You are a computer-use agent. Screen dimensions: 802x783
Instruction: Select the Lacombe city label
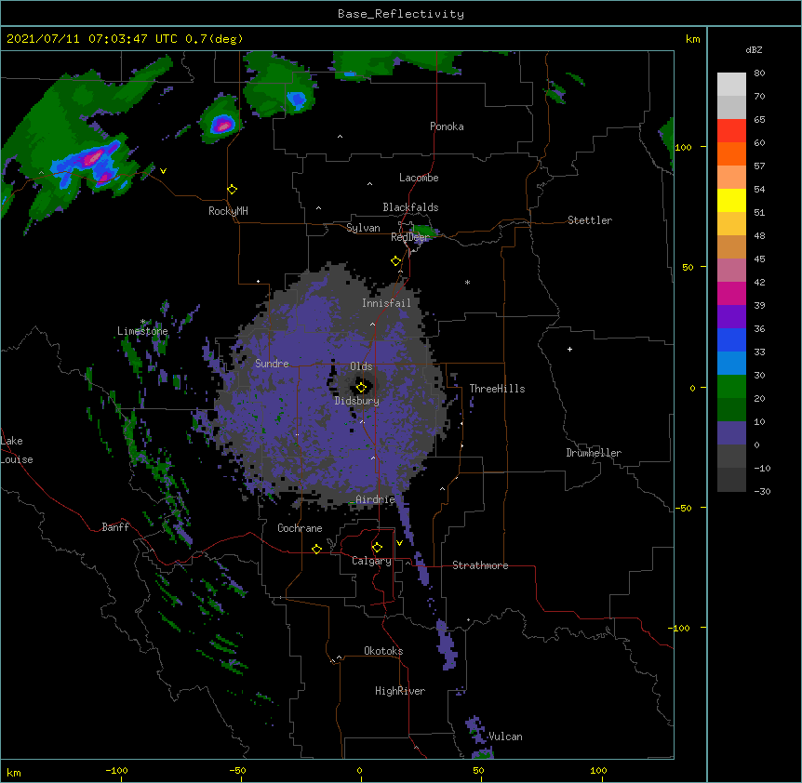pyautogui.click(x=419, y=178)
